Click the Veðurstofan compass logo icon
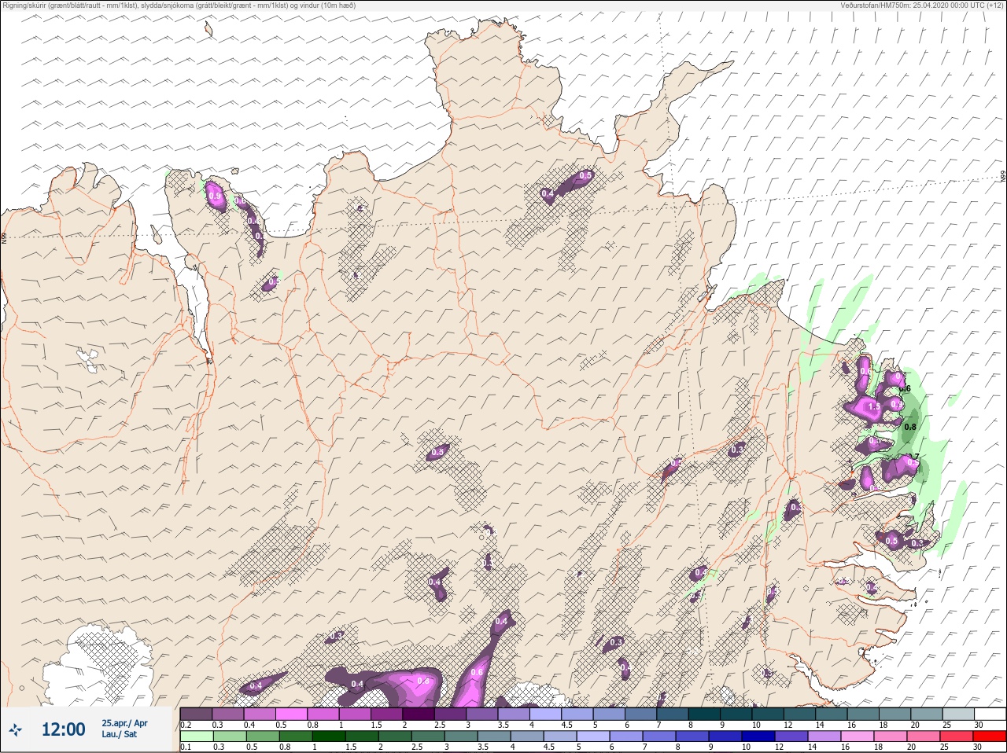 coord(15,729)
